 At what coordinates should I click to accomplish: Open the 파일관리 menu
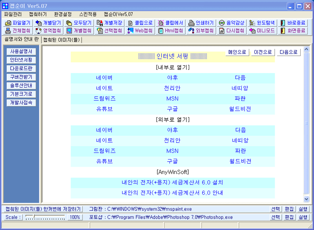[13, 14]
